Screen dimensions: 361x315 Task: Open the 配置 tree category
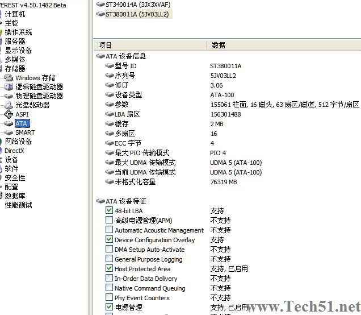[x=11, y=187]
